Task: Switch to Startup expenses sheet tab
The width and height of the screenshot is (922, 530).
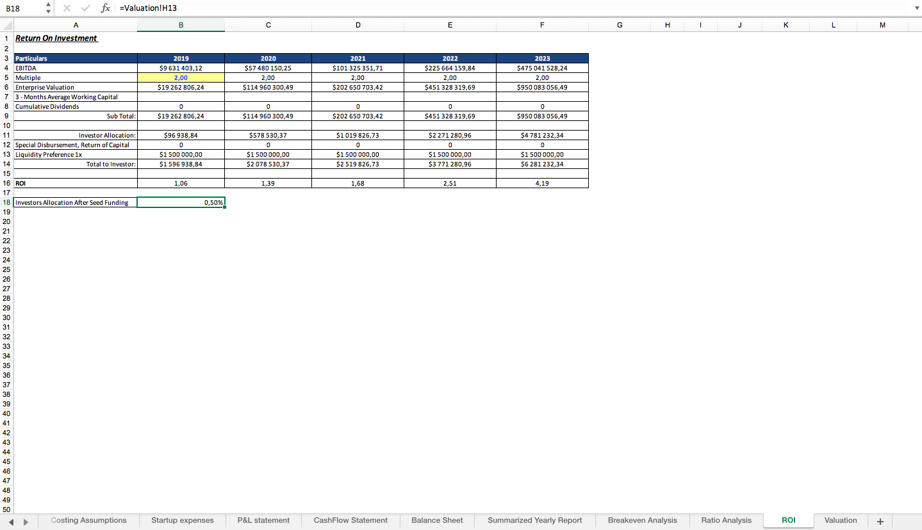Action: (x=183, y=520)
